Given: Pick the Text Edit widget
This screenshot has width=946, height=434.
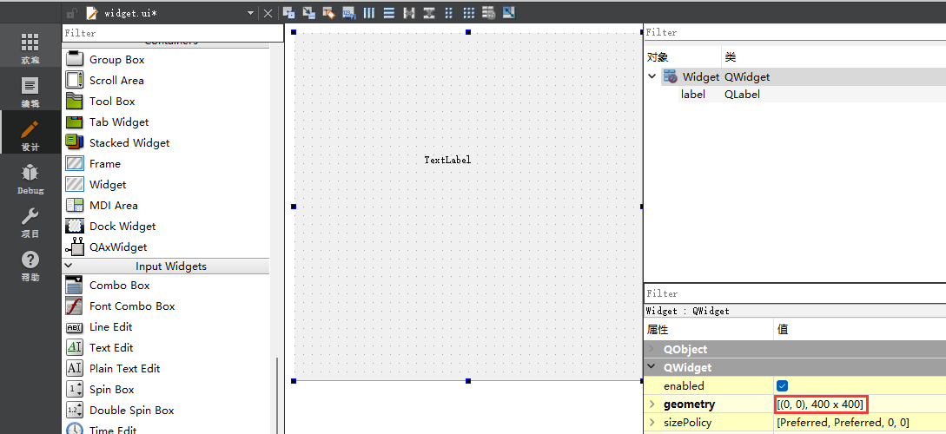Looking at the screenshot, I should pyautogui.click(x=166, y=347).
